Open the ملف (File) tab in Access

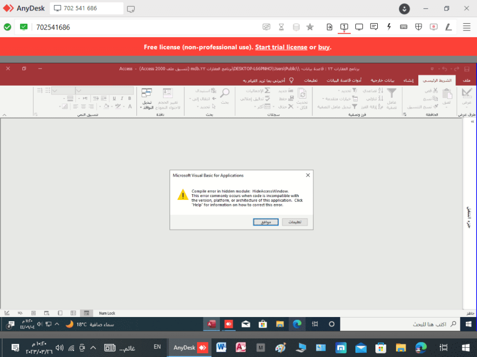tap(467, 80)
